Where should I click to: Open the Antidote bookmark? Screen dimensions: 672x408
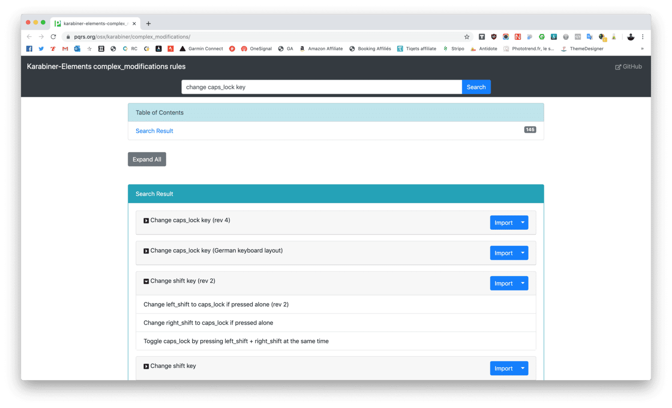click(x=483, y=48)
